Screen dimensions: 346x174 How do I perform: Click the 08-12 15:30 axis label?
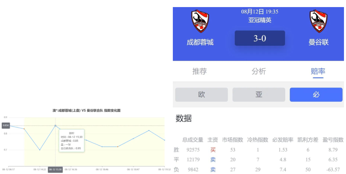click(55, 170)
